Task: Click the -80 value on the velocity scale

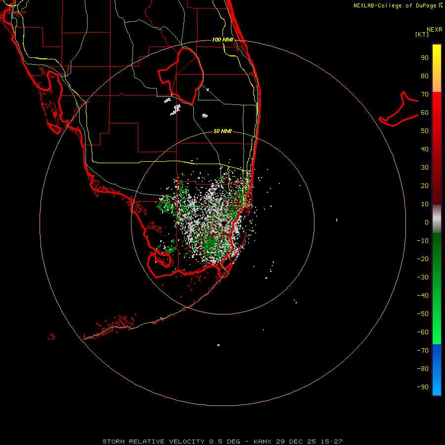Action: [423, 369]
